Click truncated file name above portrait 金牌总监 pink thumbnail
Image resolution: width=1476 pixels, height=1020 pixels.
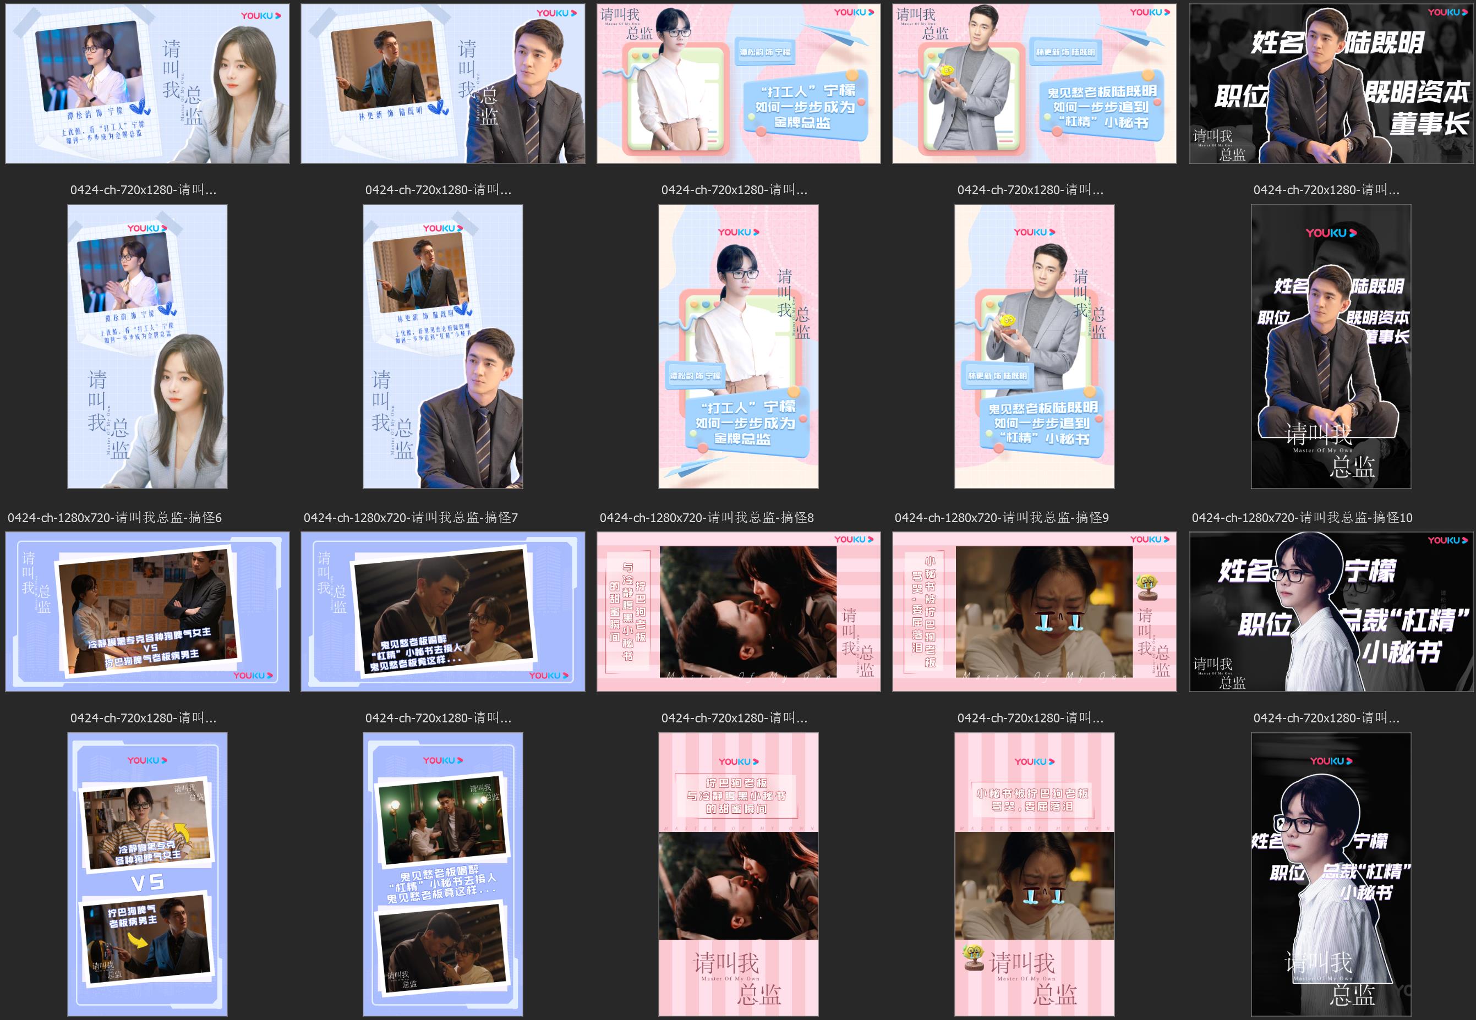click(735, 190)
